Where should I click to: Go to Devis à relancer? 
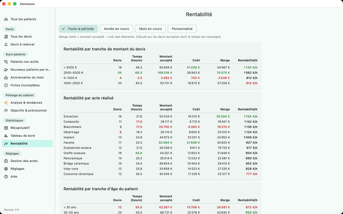[x=27, y=44]
